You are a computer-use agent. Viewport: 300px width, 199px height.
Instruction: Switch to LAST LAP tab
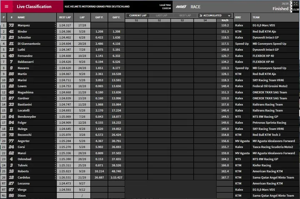tap(162, 15)
